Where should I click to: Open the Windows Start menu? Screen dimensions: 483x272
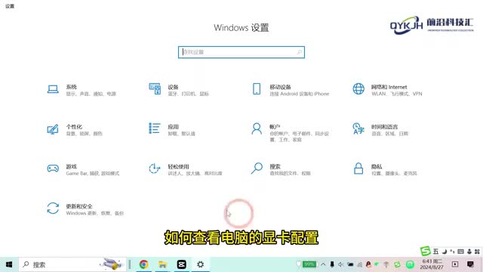tap(9, 264)
